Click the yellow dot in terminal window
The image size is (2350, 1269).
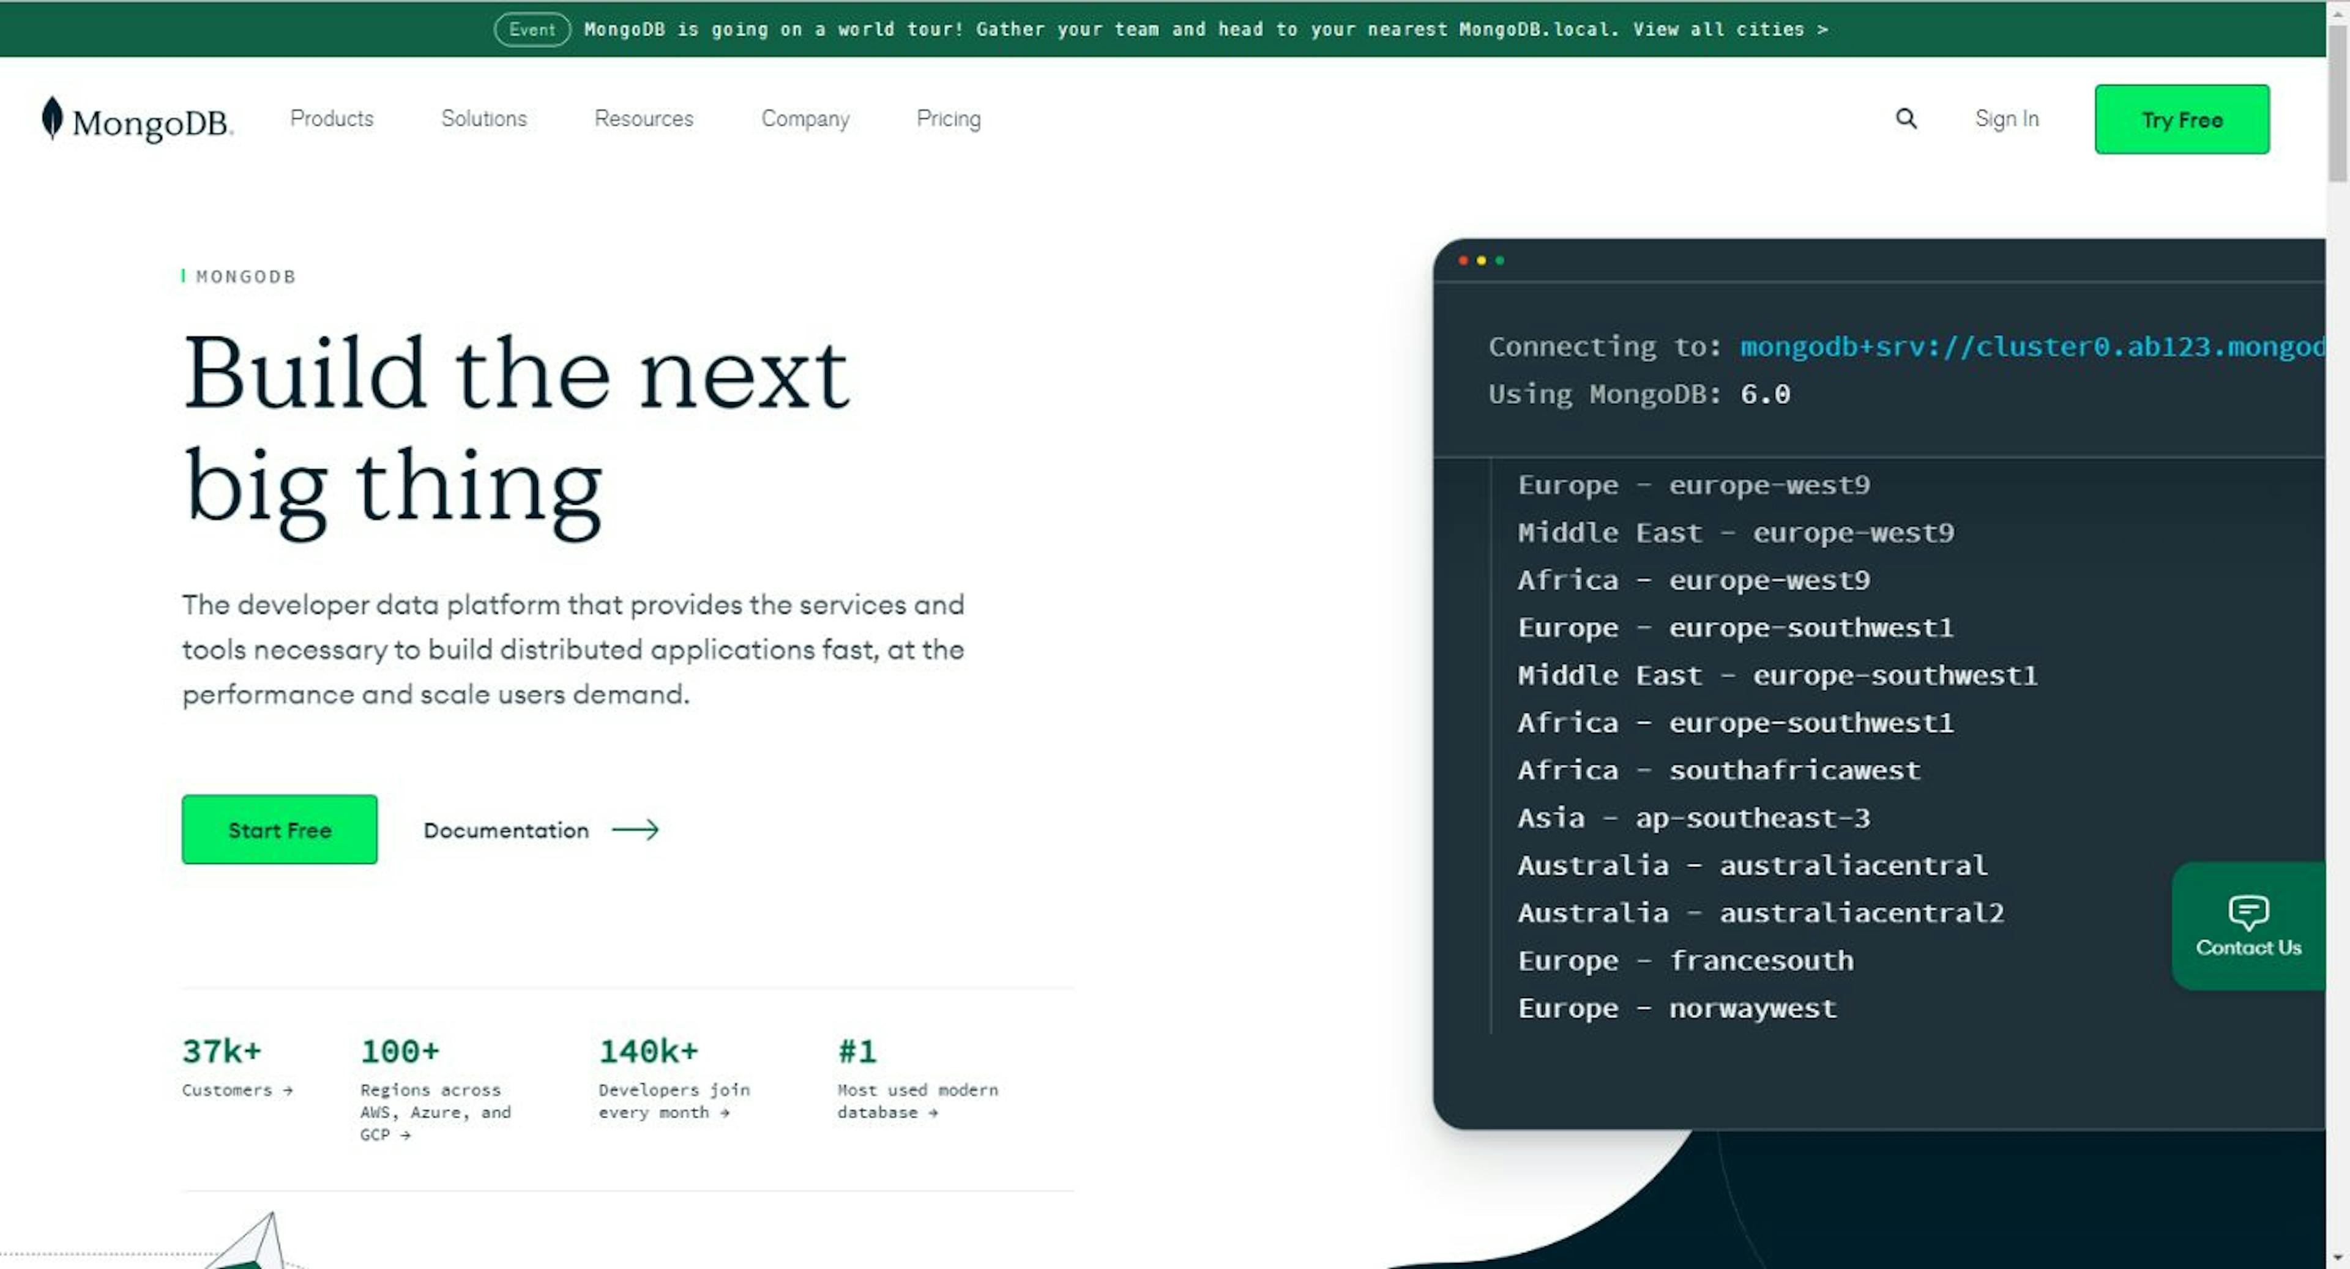coord(1482,261)
